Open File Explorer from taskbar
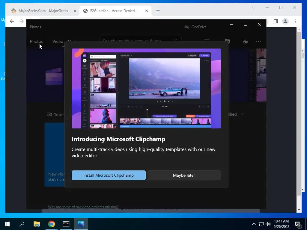This screenshot has width=307, height=230. [x=37, y=224]
